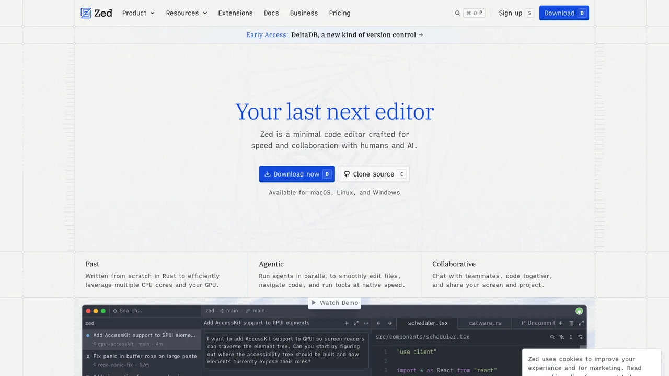Click the Watch Demo button
Screen dimensions: 669x376
point(334,303)
